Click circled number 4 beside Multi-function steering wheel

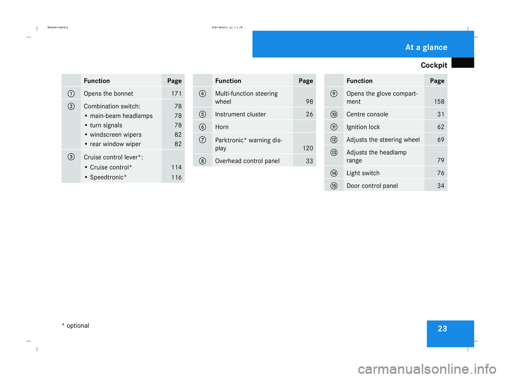click(x=203, y=94)
